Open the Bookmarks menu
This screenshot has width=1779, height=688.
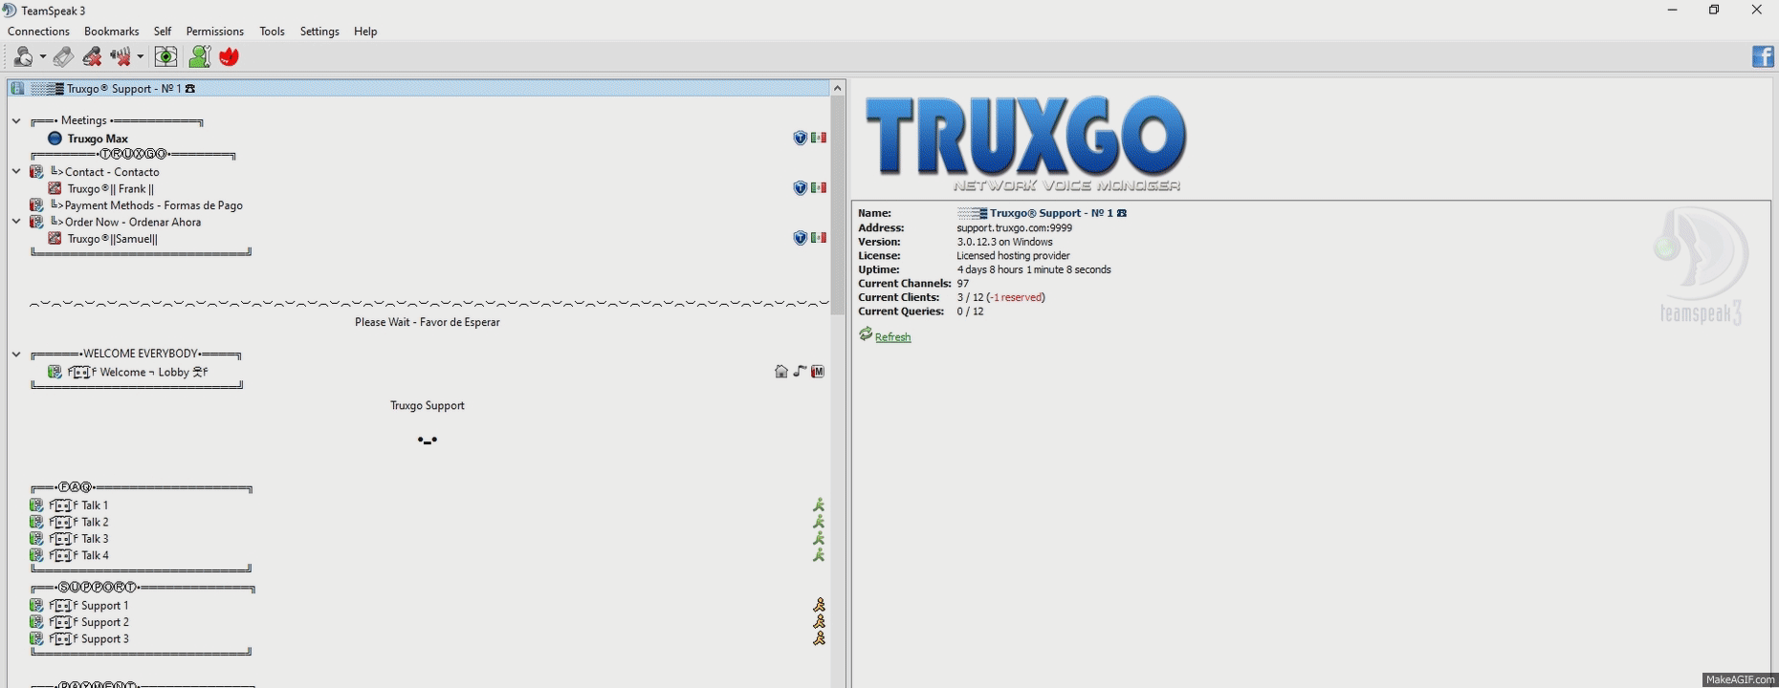111,32
